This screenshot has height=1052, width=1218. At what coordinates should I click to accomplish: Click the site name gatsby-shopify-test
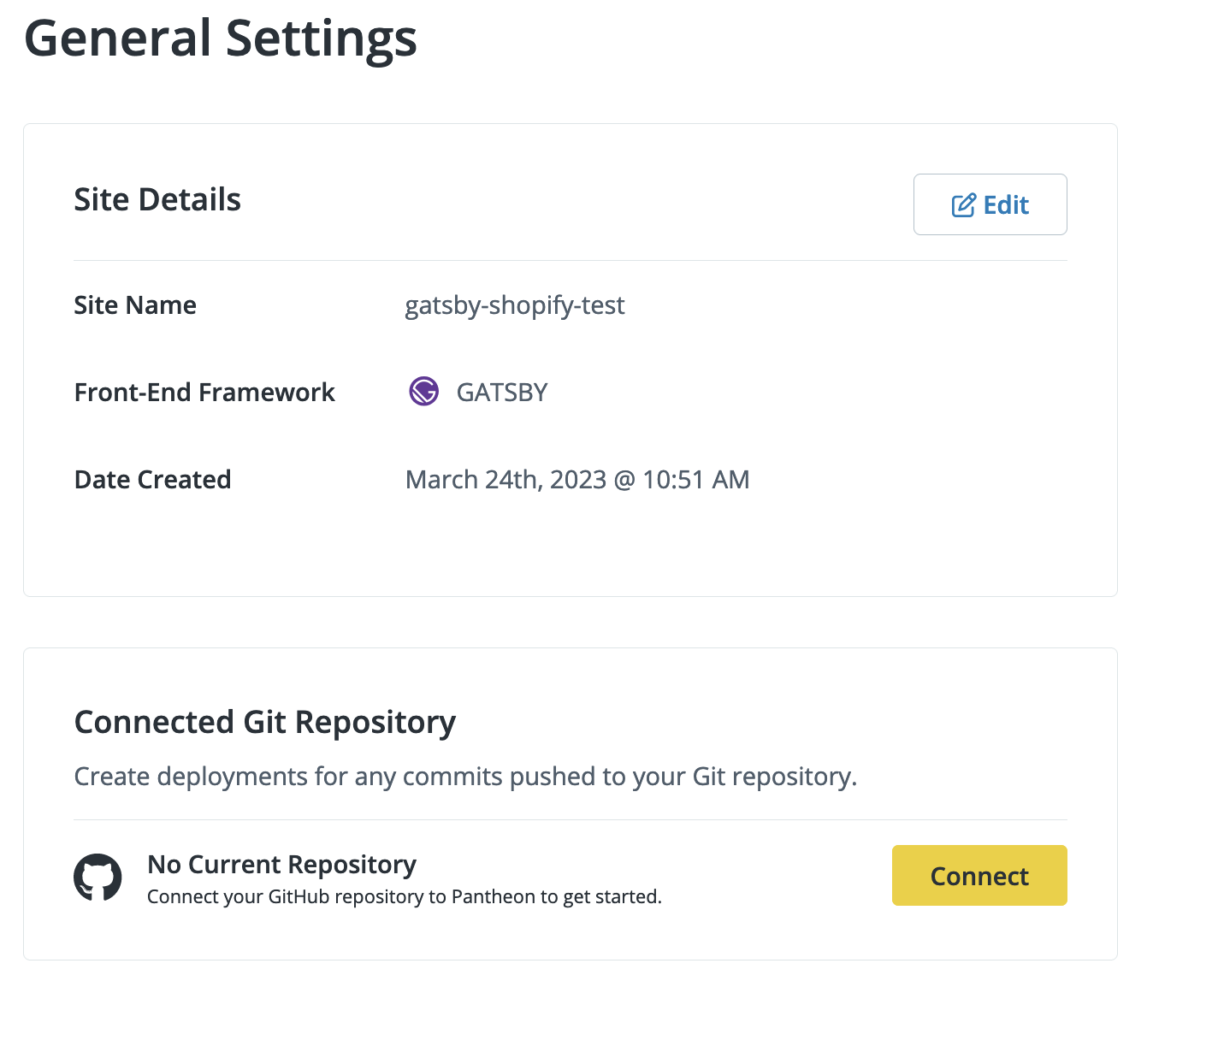point(514,305)
